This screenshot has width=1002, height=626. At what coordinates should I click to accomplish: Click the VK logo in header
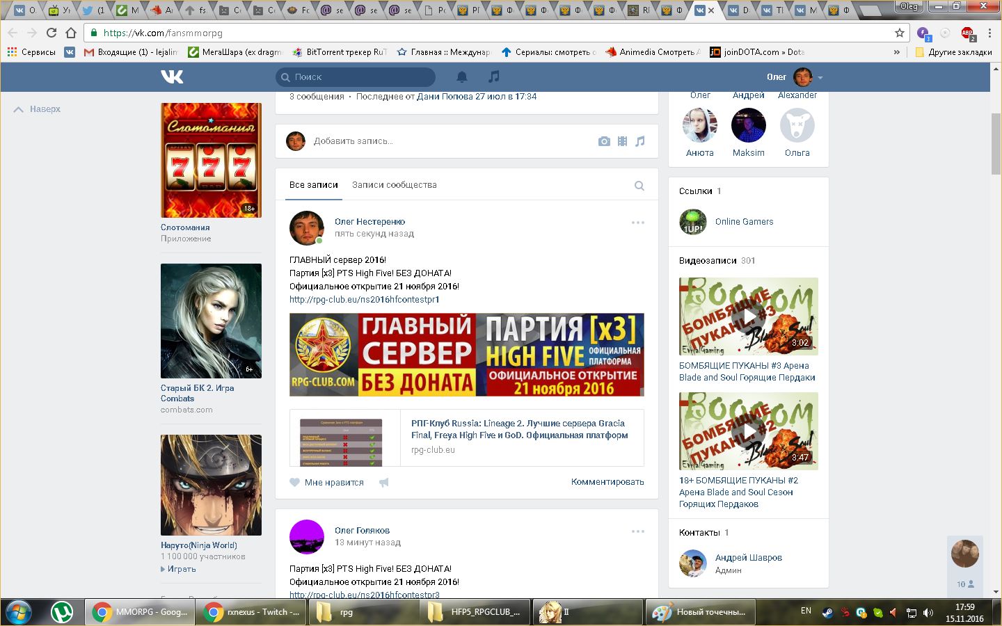tap(172, 77)
